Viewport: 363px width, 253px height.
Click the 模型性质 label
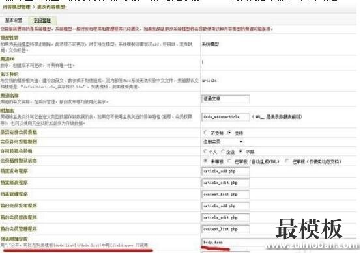click(x=10, y=38)
